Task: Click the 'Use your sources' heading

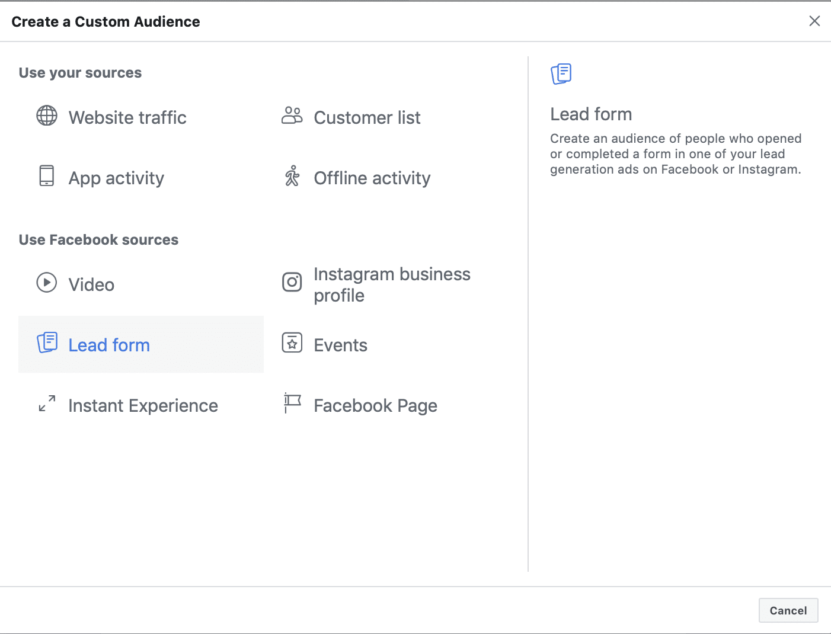Action: point(80,73)
